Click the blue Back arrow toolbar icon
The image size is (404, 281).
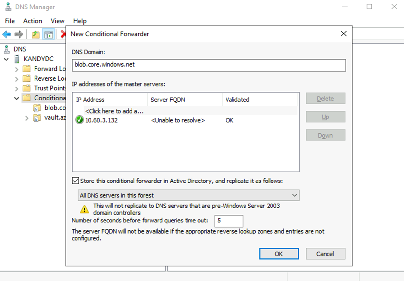7,34
